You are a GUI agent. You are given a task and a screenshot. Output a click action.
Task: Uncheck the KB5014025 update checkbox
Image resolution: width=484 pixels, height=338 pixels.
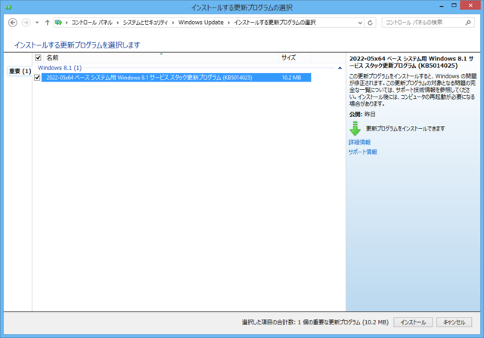coord(37,78)
